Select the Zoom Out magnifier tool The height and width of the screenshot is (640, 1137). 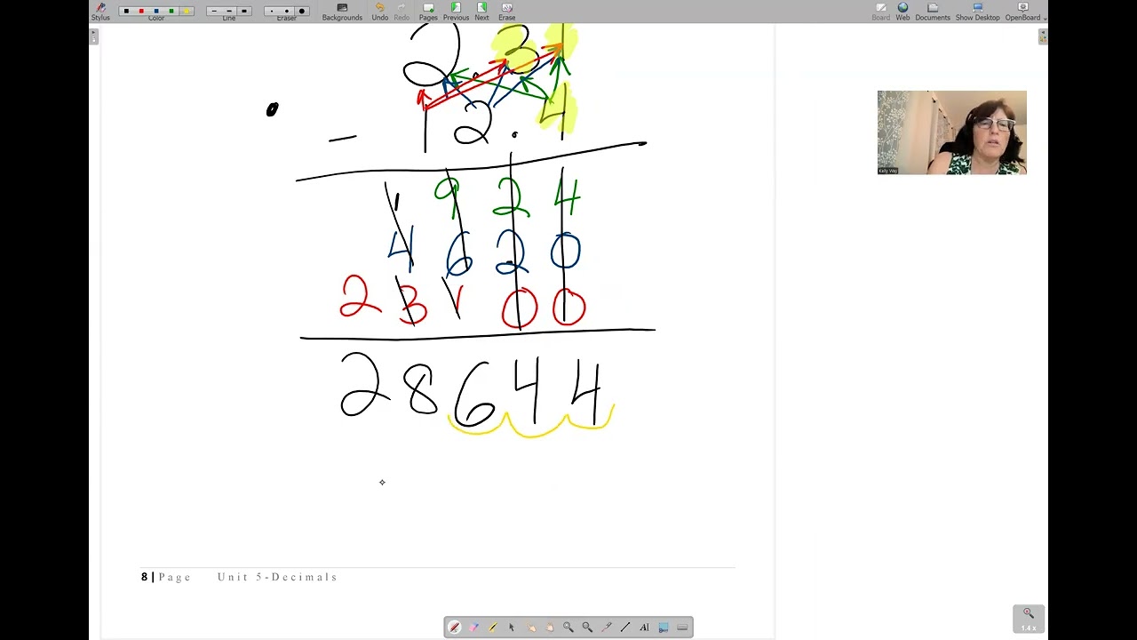click(587, 628)
